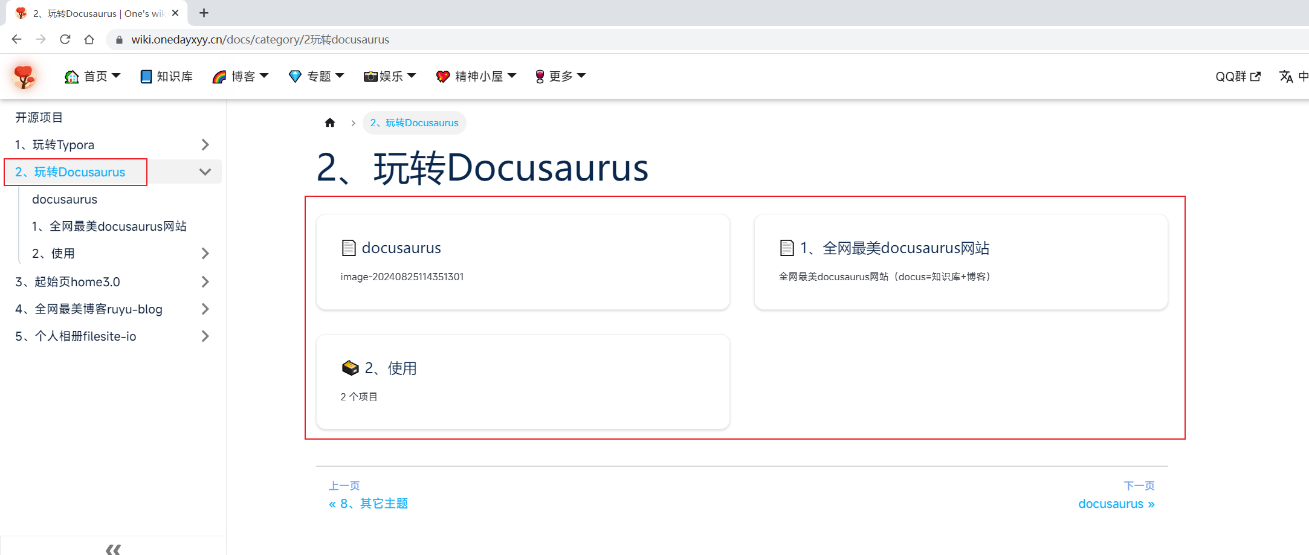Expand the 3、起始页home3.0 chevron
This screenshot has height=555, width=1309.
tap(205, 282)
